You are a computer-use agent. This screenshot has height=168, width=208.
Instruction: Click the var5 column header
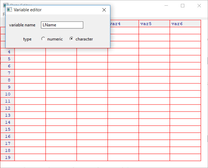coord(154,24)
